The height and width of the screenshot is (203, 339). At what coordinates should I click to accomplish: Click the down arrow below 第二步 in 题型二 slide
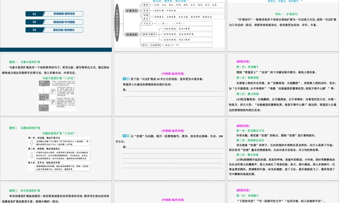click(32, 155)
